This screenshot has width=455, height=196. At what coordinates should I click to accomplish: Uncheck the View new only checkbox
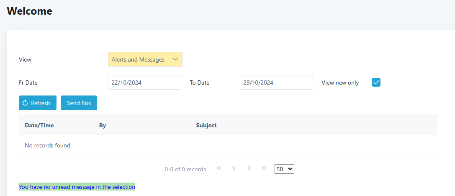click(x=376, y=83)
